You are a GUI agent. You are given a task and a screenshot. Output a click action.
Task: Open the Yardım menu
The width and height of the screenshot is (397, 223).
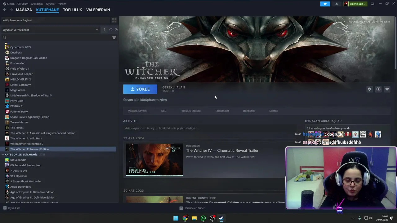point(62,4)
